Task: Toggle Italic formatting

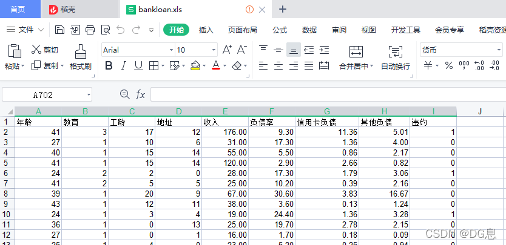Action: point(123,66)
